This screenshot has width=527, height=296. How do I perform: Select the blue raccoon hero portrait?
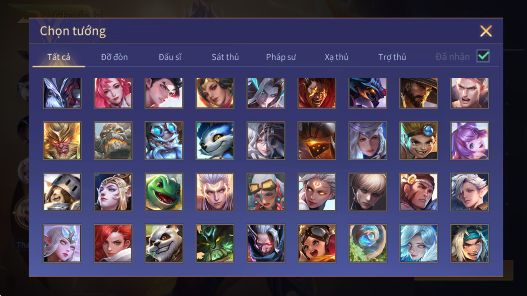pyautogui.click(x=215, y=140)
